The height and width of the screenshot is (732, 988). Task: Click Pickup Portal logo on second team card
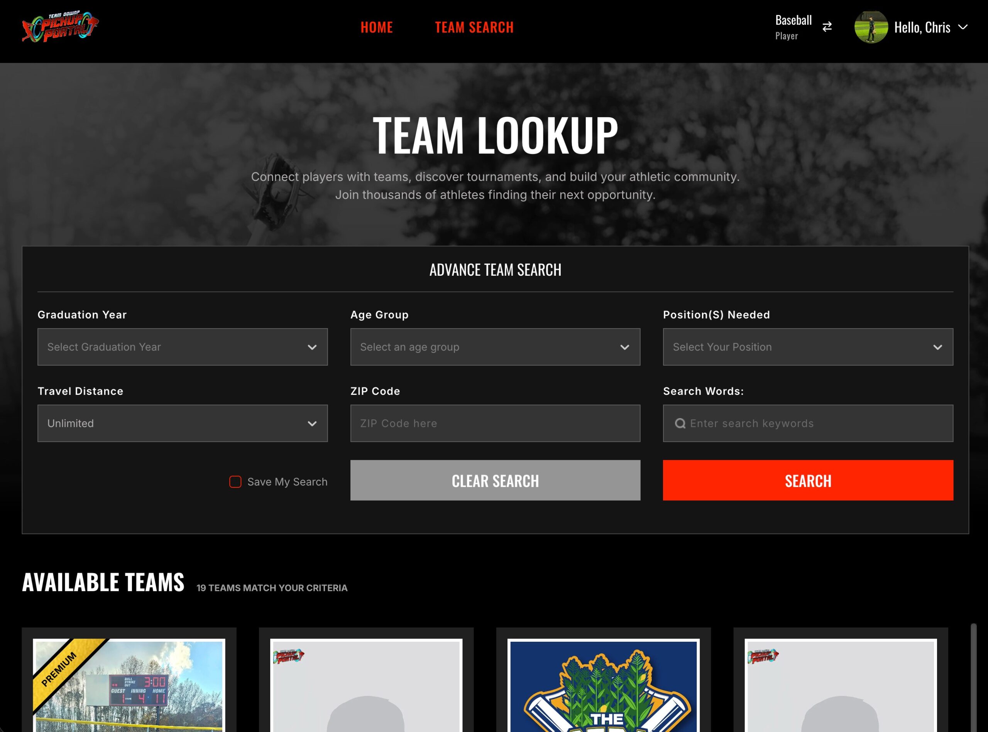289,656
